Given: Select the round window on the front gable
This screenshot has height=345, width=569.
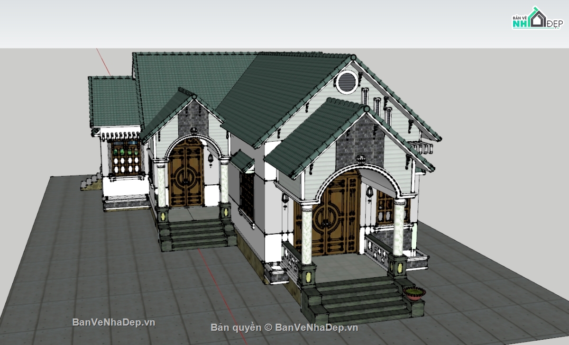Looking at the screenshot, I should [x=347, y=82].
